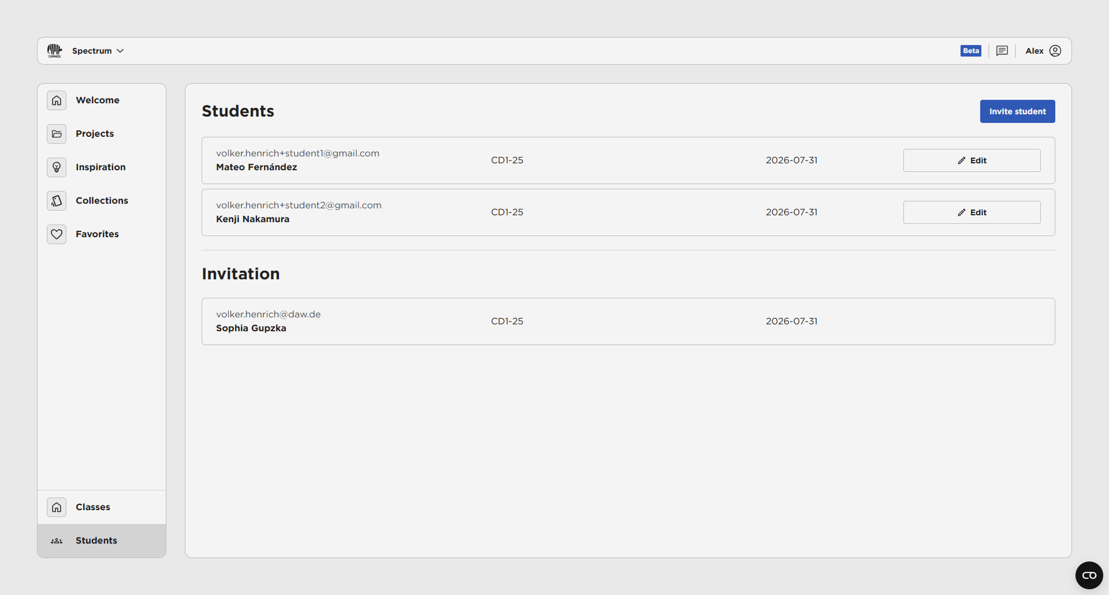Viewport: 1109px width, 595px height.
Task: Click the Kenji Nakamura student name
Action: pyautogui.click(x=252, y=219)
